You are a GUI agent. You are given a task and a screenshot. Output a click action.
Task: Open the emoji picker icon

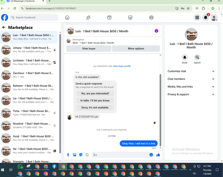(151, 155)
